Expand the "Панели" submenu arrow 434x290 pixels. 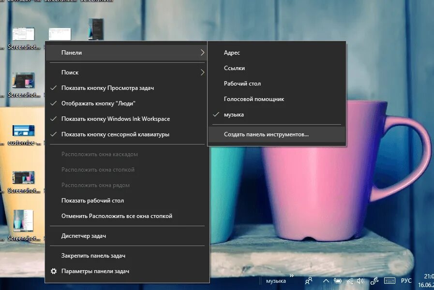[202, 53]
